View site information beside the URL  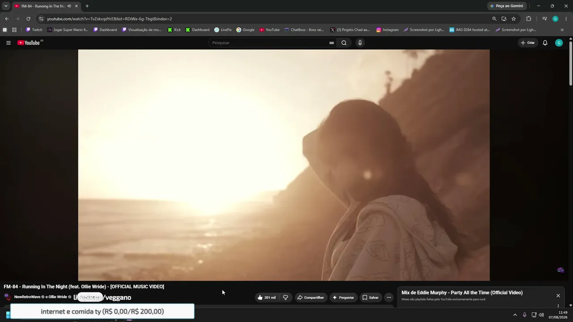click(x=41, y=19)
